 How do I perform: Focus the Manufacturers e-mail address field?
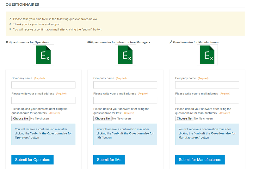[207, 100]
